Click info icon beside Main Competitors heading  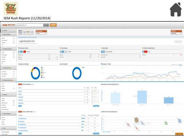click(36, 112)
